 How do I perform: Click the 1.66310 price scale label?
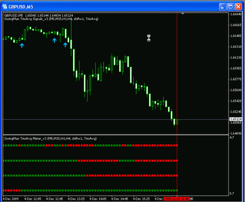[236, 47]
